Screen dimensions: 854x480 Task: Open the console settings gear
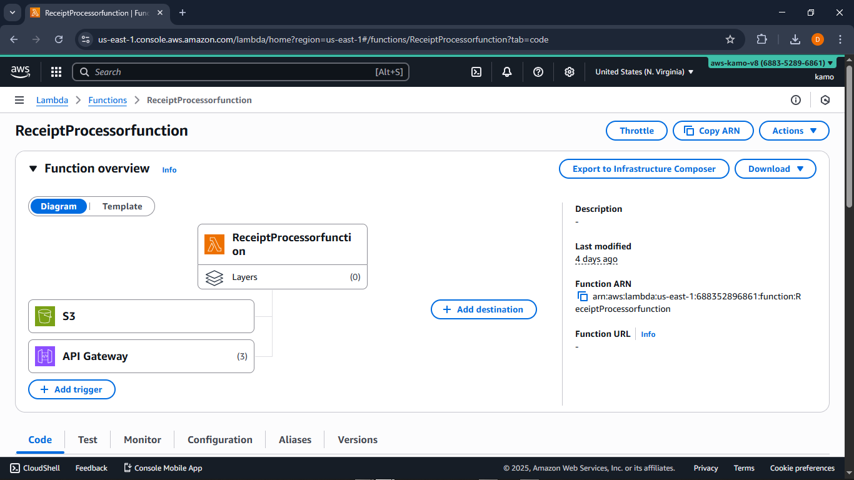tap(570, 72)
